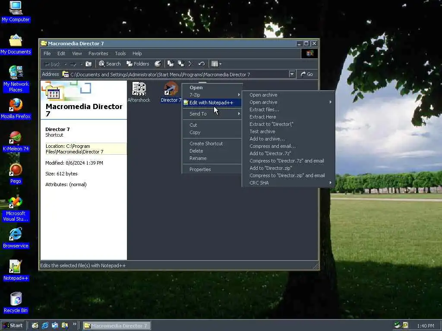Click the Views toolbar icon
The width and height of the screenshot is (442, 331).
click(215, 64)
